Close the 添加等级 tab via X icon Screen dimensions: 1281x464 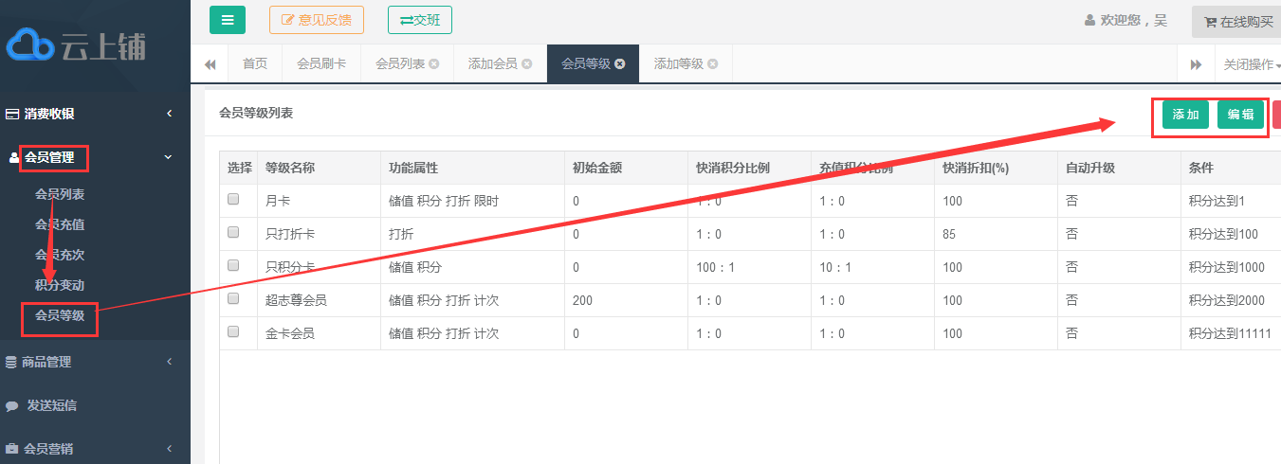(713, 64)
